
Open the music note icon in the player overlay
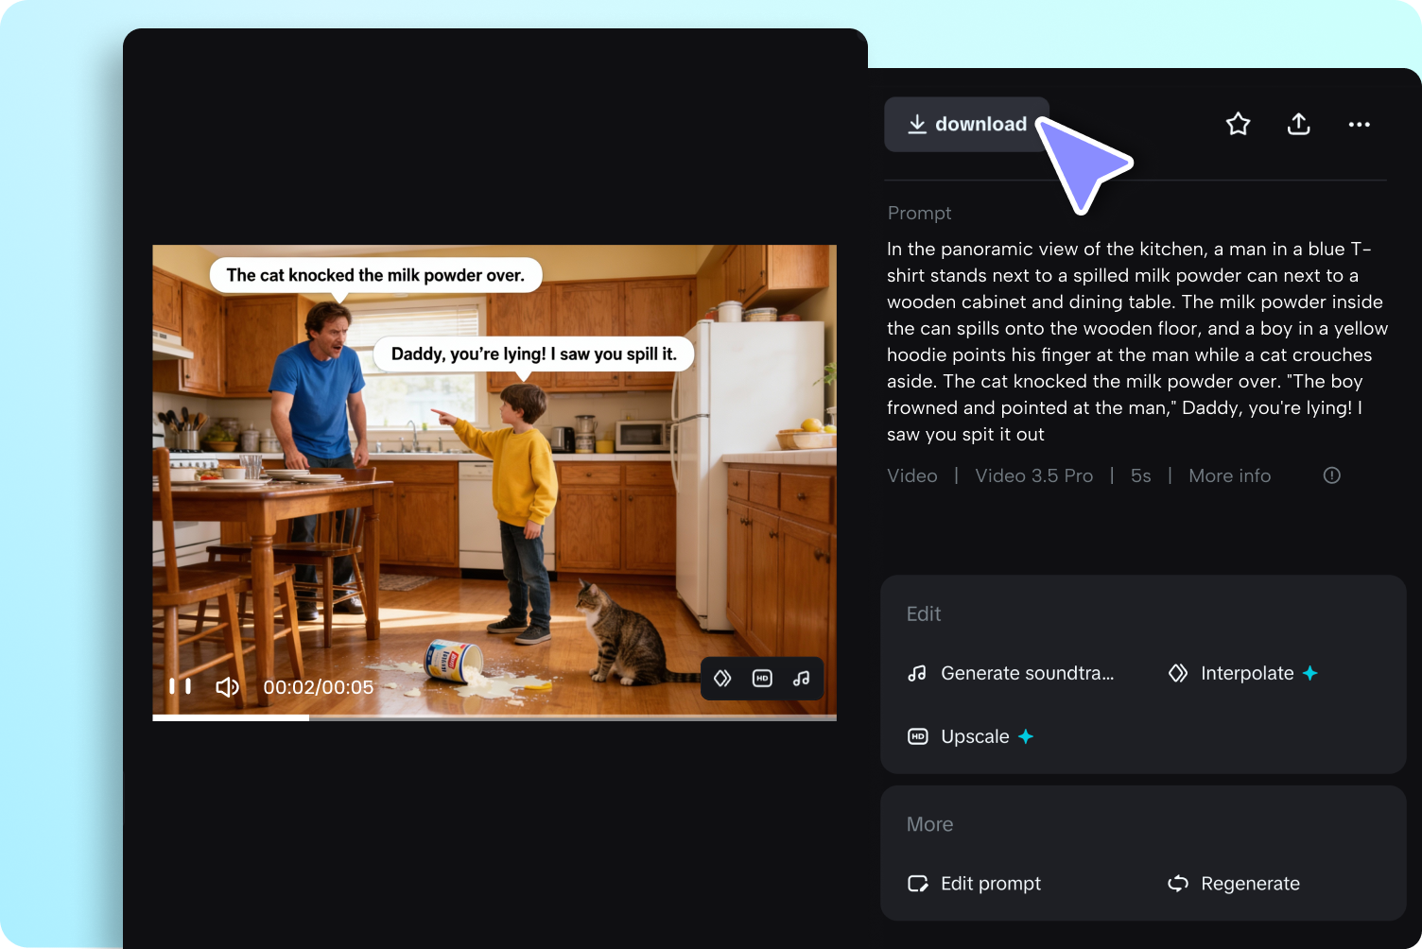click(801, 678)
